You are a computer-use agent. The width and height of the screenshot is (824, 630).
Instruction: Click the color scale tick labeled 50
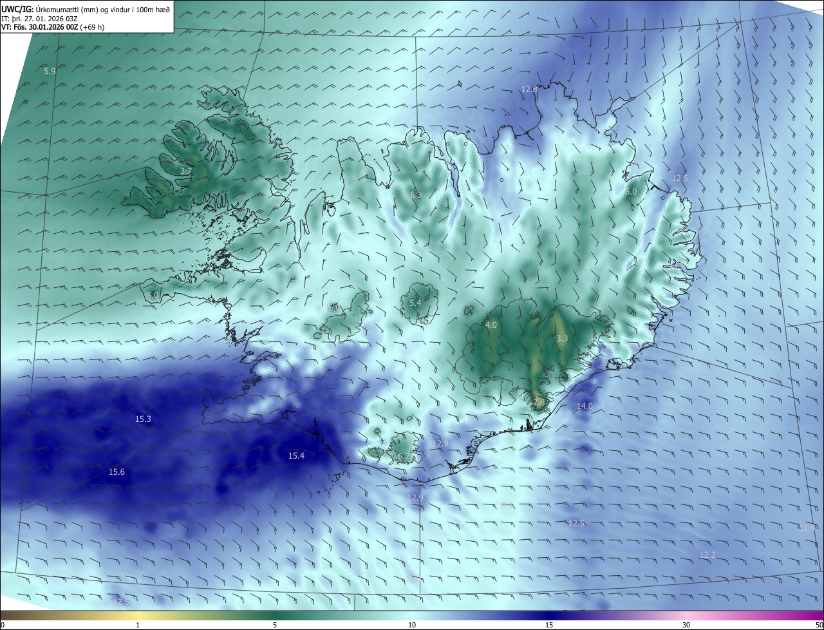819,625
